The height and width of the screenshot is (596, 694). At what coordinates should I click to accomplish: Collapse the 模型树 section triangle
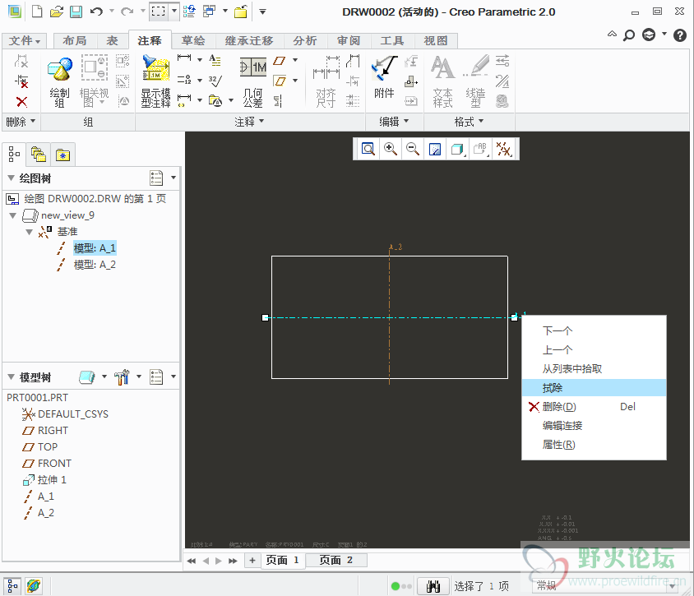click(x=11, y=377)
